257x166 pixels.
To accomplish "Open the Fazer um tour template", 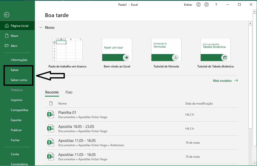I will coord(117,50).
